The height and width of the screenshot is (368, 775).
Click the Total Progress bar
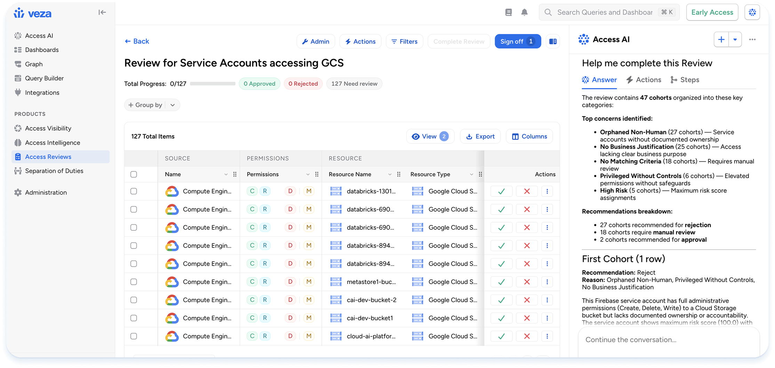click(213, 84)
